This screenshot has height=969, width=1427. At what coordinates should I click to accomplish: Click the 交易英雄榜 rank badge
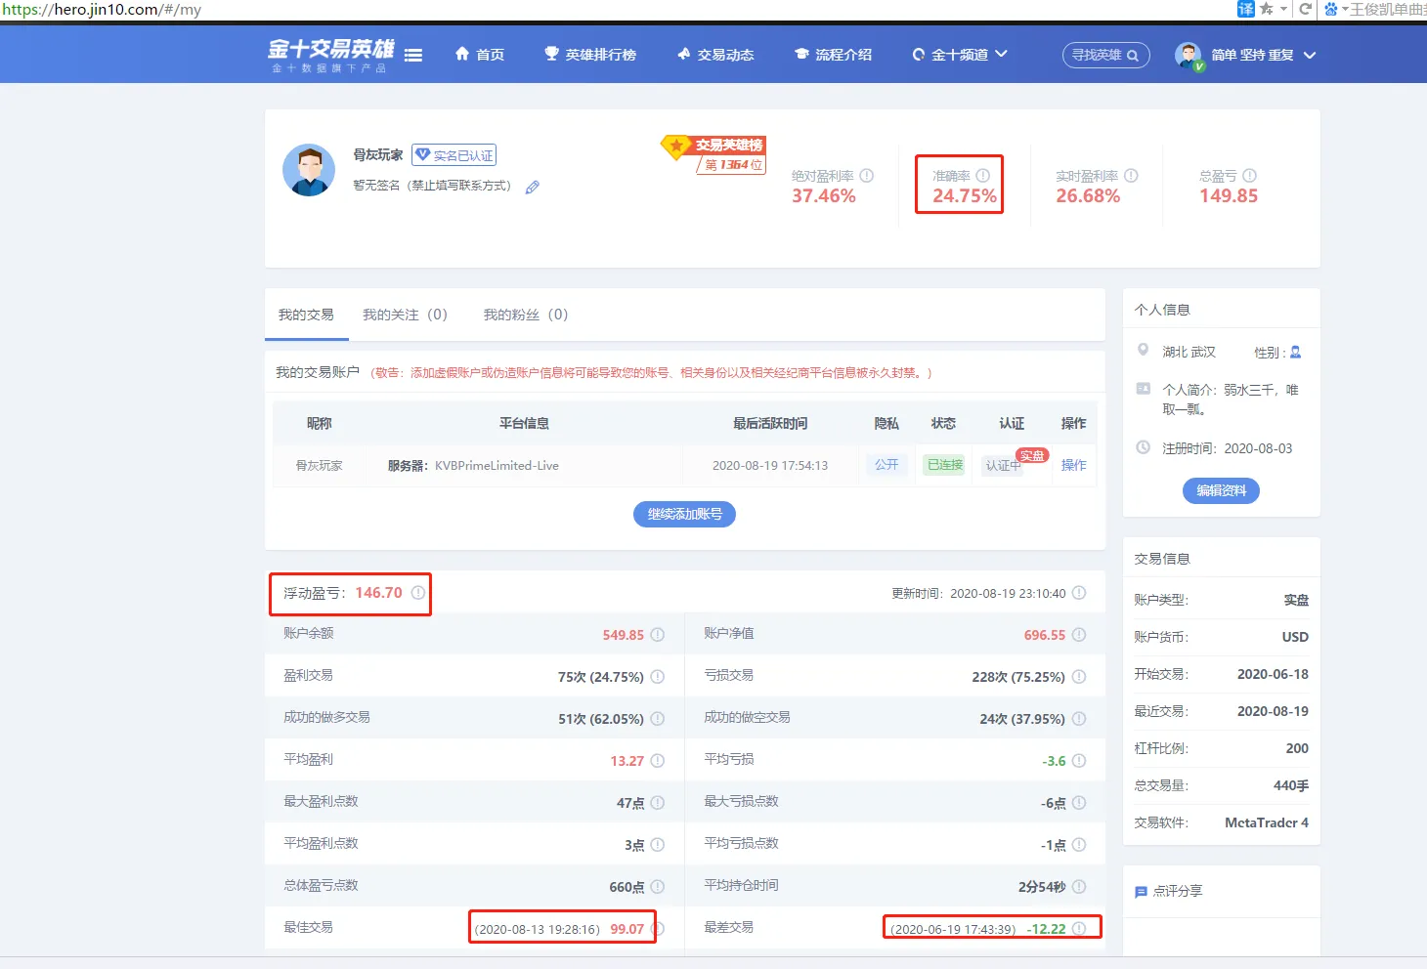(x=714, y=154)
